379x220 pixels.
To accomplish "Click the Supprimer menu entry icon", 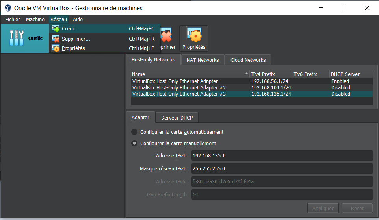I will (x=56, y=39).
